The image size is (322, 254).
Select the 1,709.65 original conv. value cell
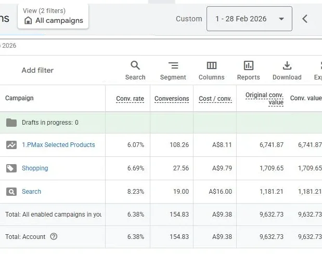(x=272, y=168)
